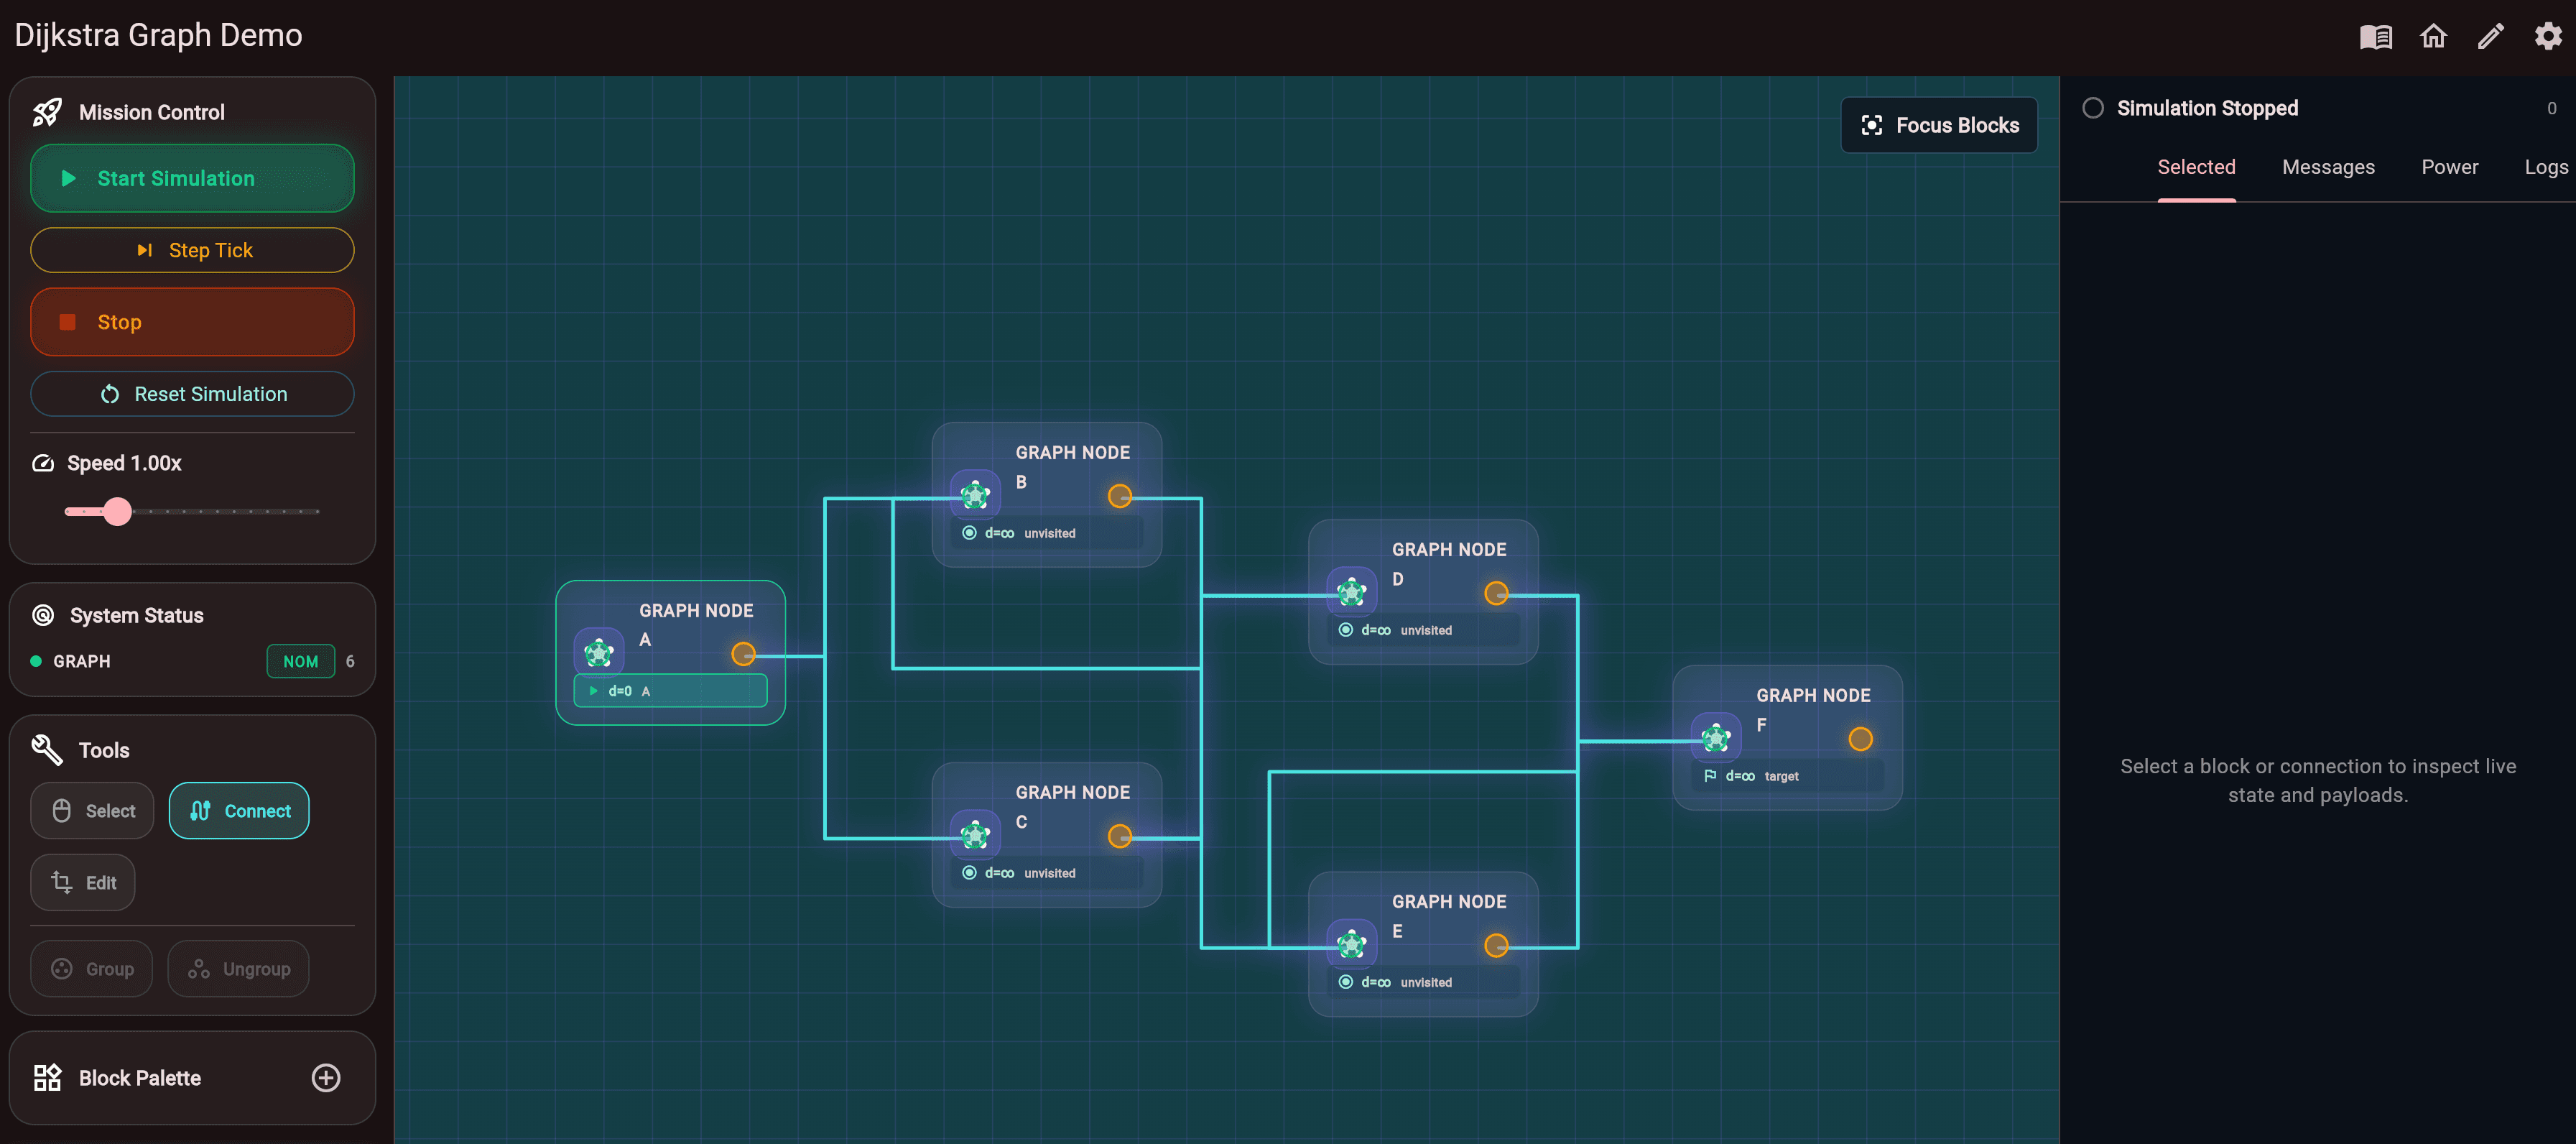2576x1144 pixels.
Task: Open the Power tab
Action: click(x=2449, y=167)
